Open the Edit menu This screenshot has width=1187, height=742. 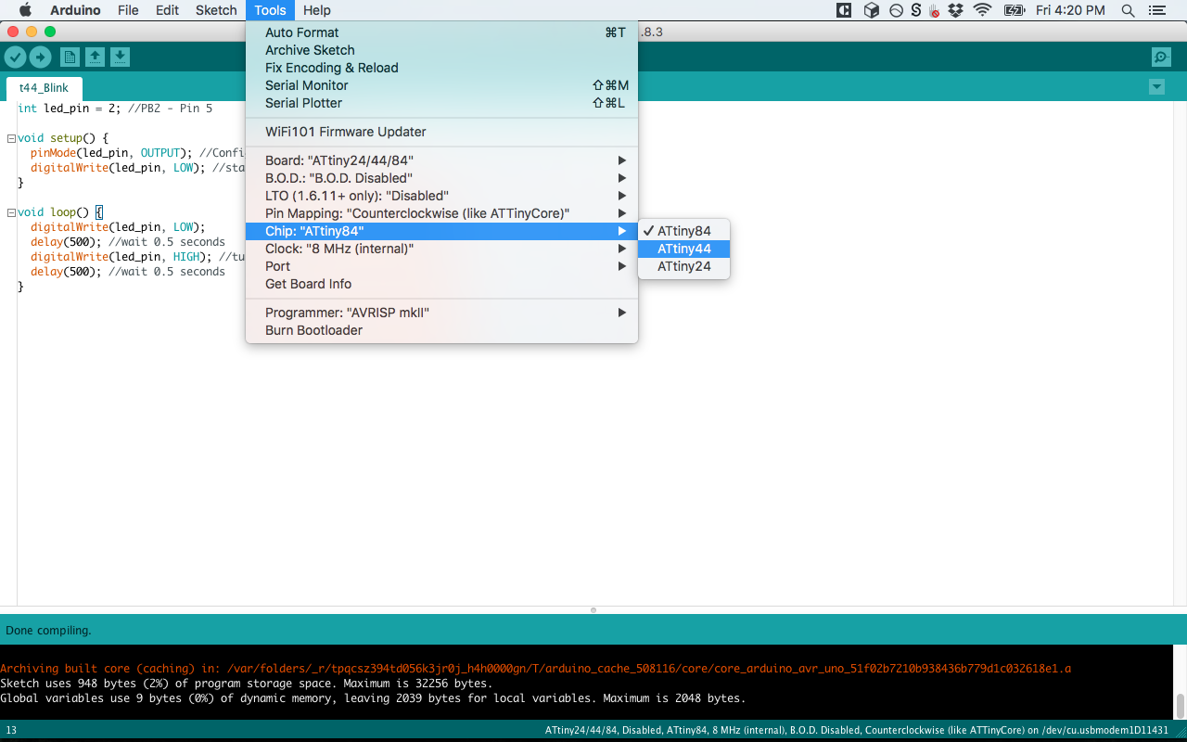[167, 10]
